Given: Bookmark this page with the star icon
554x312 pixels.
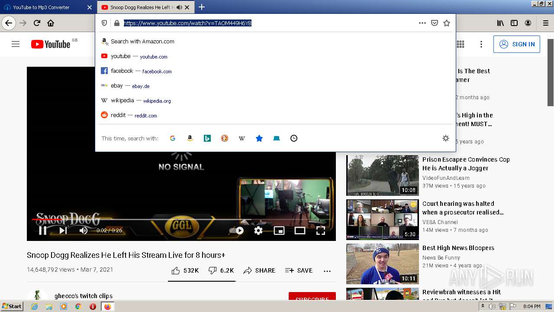Looking at the screenshot, I should [447, 23].
